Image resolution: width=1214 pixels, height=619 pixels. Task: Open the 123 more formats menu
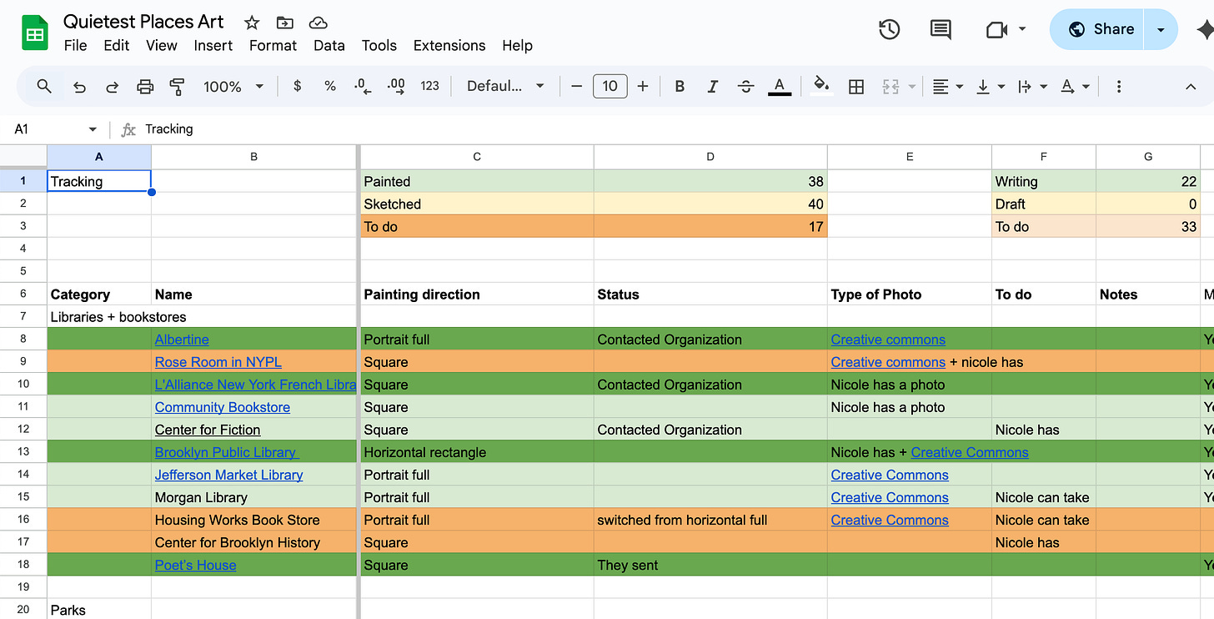(x=429, y=86)
